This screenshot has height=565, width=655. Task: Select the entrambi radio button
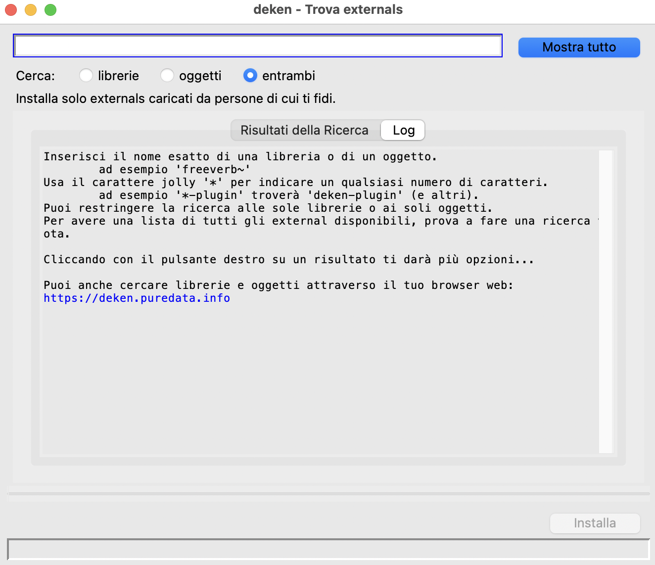click(x=250, y=76)
